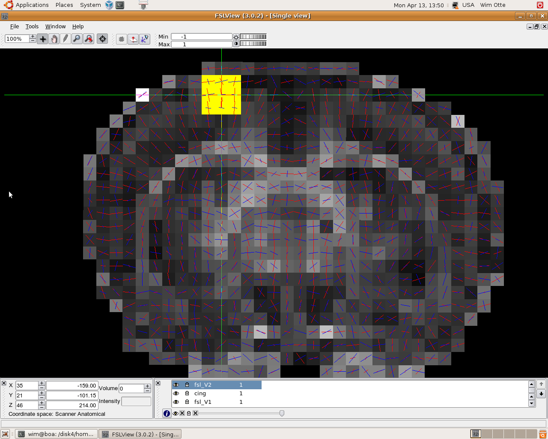
Task: Open the Ubuntu Places menu
Action: tap(64, 5)
